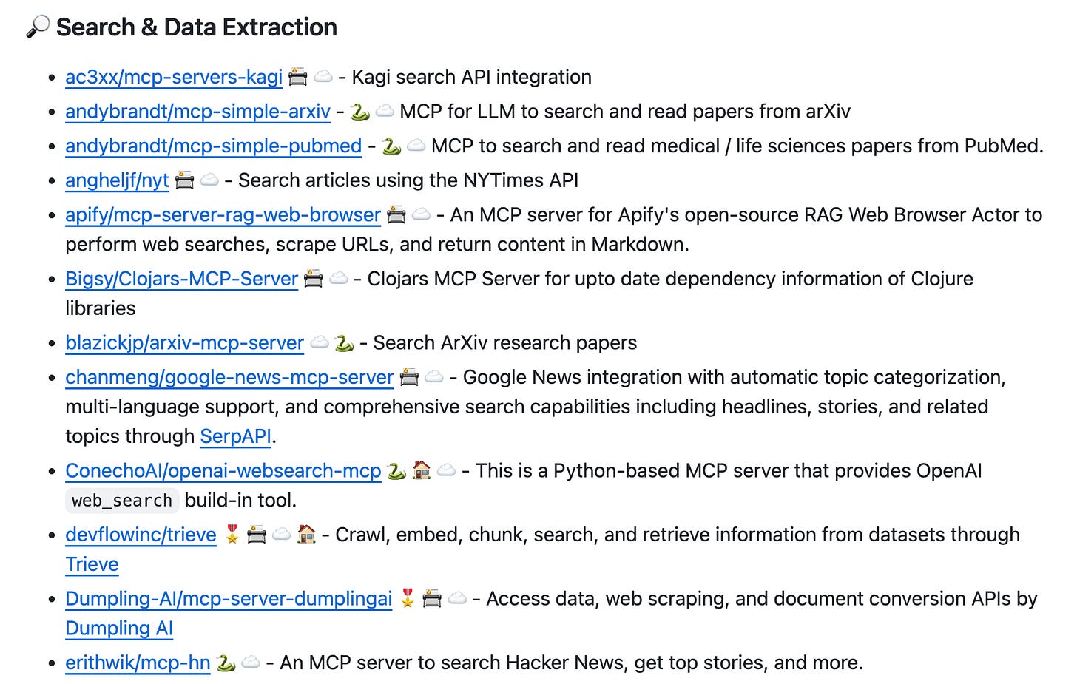Click typewriter icon beside Clojars-MCP-Server
This screenshot has width=1077, height=684.
(314, 278)
